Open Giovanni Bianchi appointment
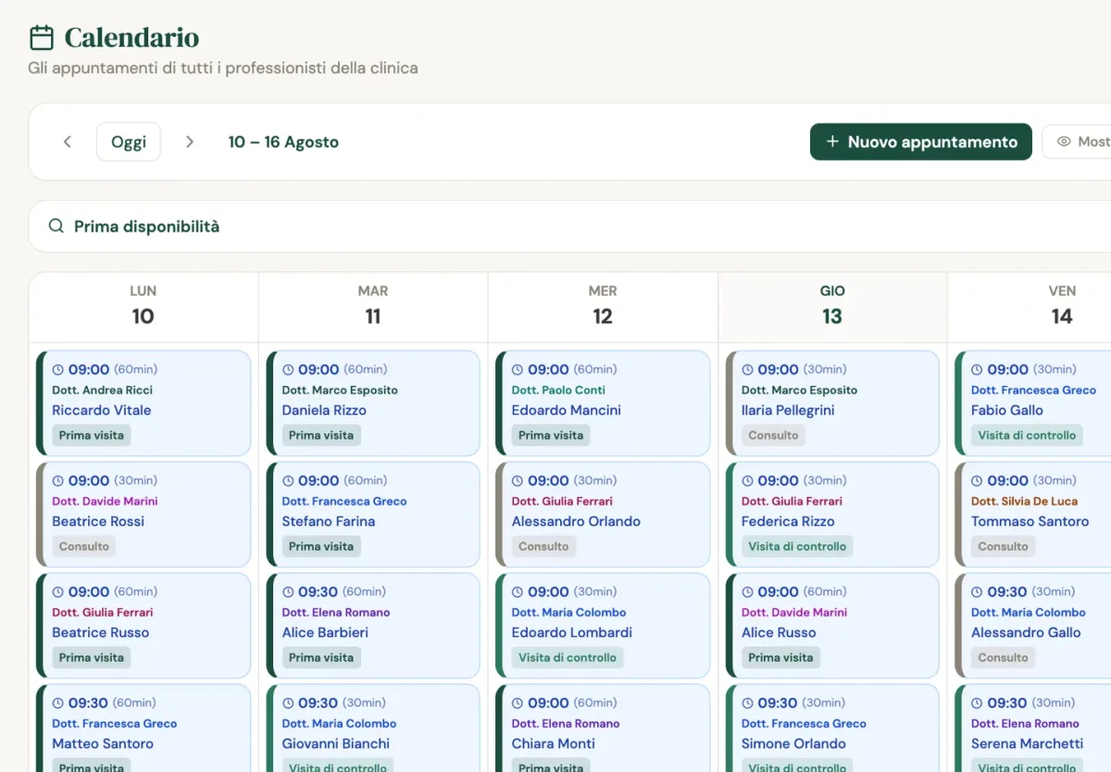The width and height of the screenshot is (1111, 772). point(373,728)
